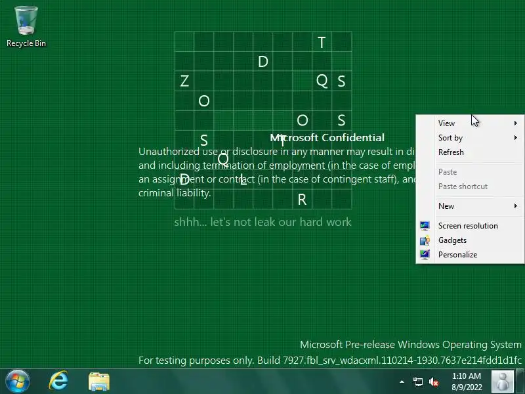Screen dimensions: 525x394
Task: Click the letter Z tile in grid
Action: coord(184,81)
